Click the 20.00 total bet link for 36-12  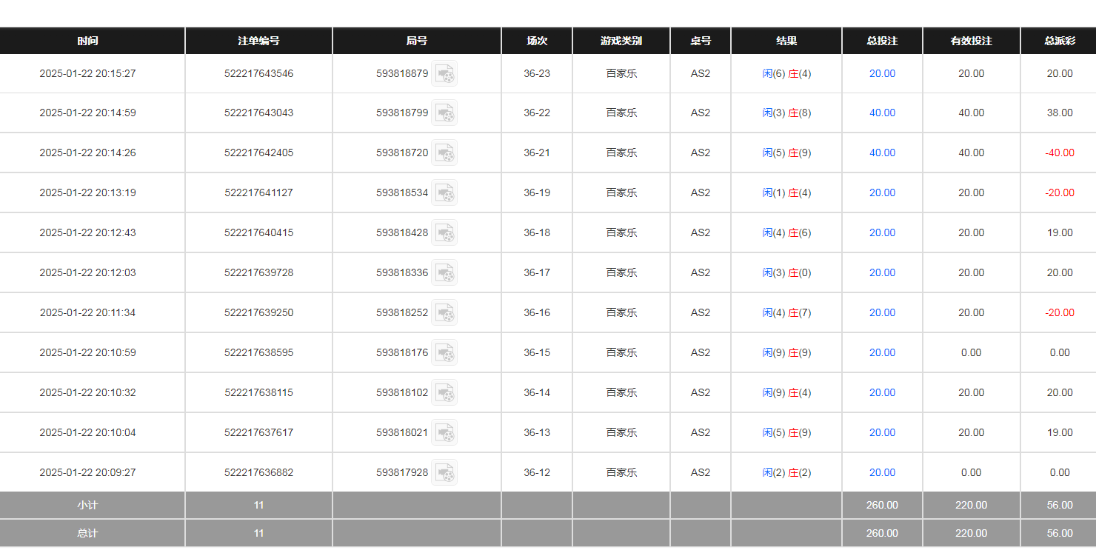882,473
